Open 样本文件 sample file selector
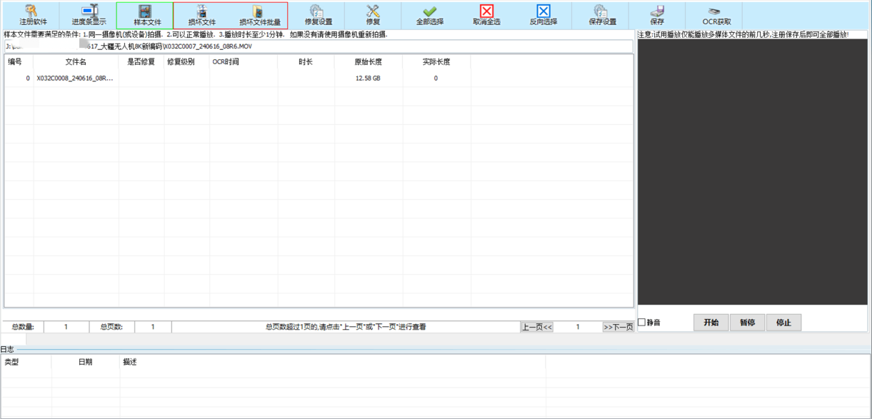The width and height of the screenshot is (872, 419). (146, 15)
